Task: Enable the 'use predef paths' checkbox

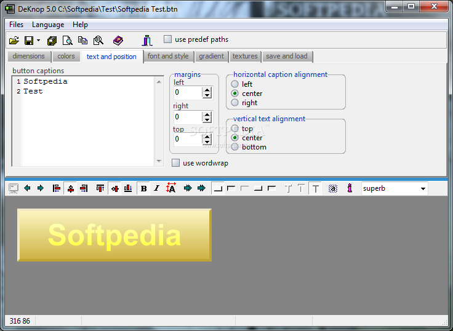Action: [x=167, y=39]
